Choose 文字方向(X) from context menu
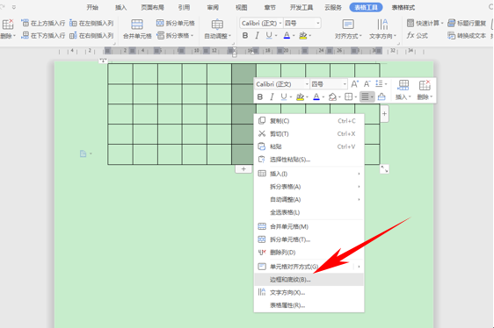Image resolution: width=494 pixels, height=328 pixels. tap(309, 292)
